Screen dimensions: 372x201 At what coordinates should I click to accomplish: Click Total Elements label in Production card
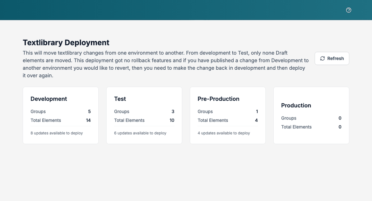point(296,127)
